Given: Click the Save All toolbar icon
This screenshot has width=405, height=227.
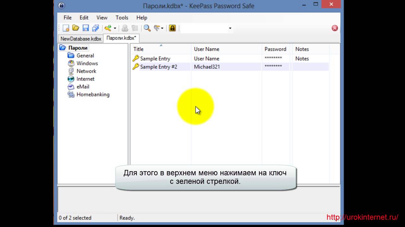Looking at the screenshot, I should pos(96,28).
